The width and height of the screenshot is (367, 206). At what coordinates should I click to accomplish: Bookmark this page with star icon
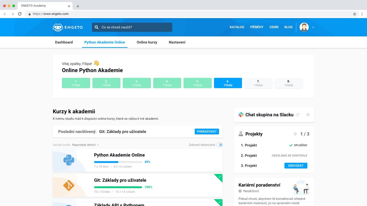[355, 14]
